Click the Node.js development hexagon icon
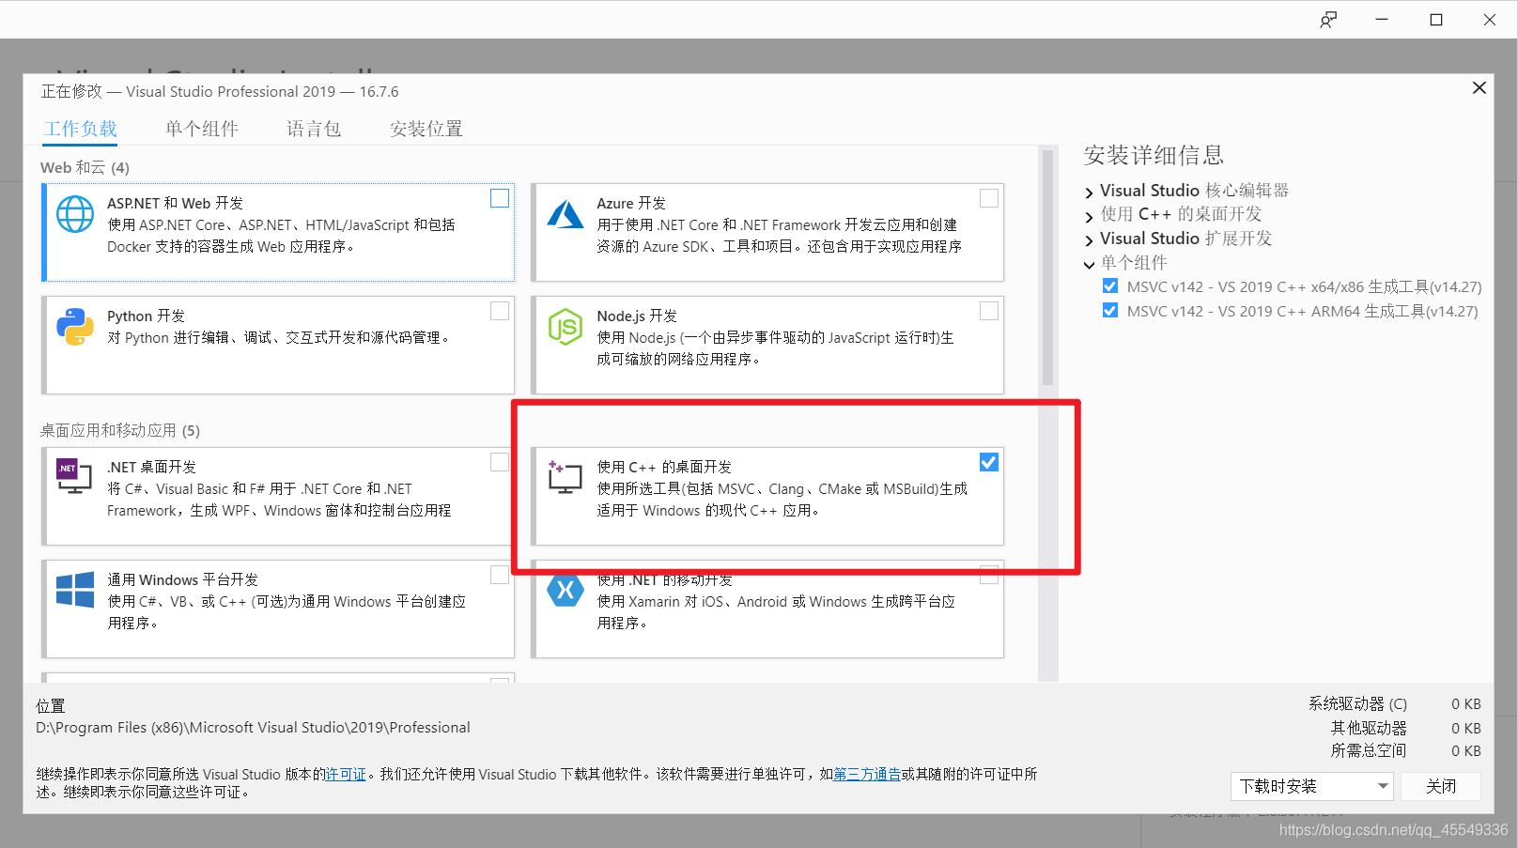The image size is (1518, 848). [565, 327]
